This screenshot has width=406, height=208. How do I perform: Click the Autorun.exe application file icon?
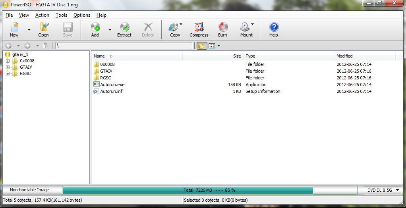(96, 84)
